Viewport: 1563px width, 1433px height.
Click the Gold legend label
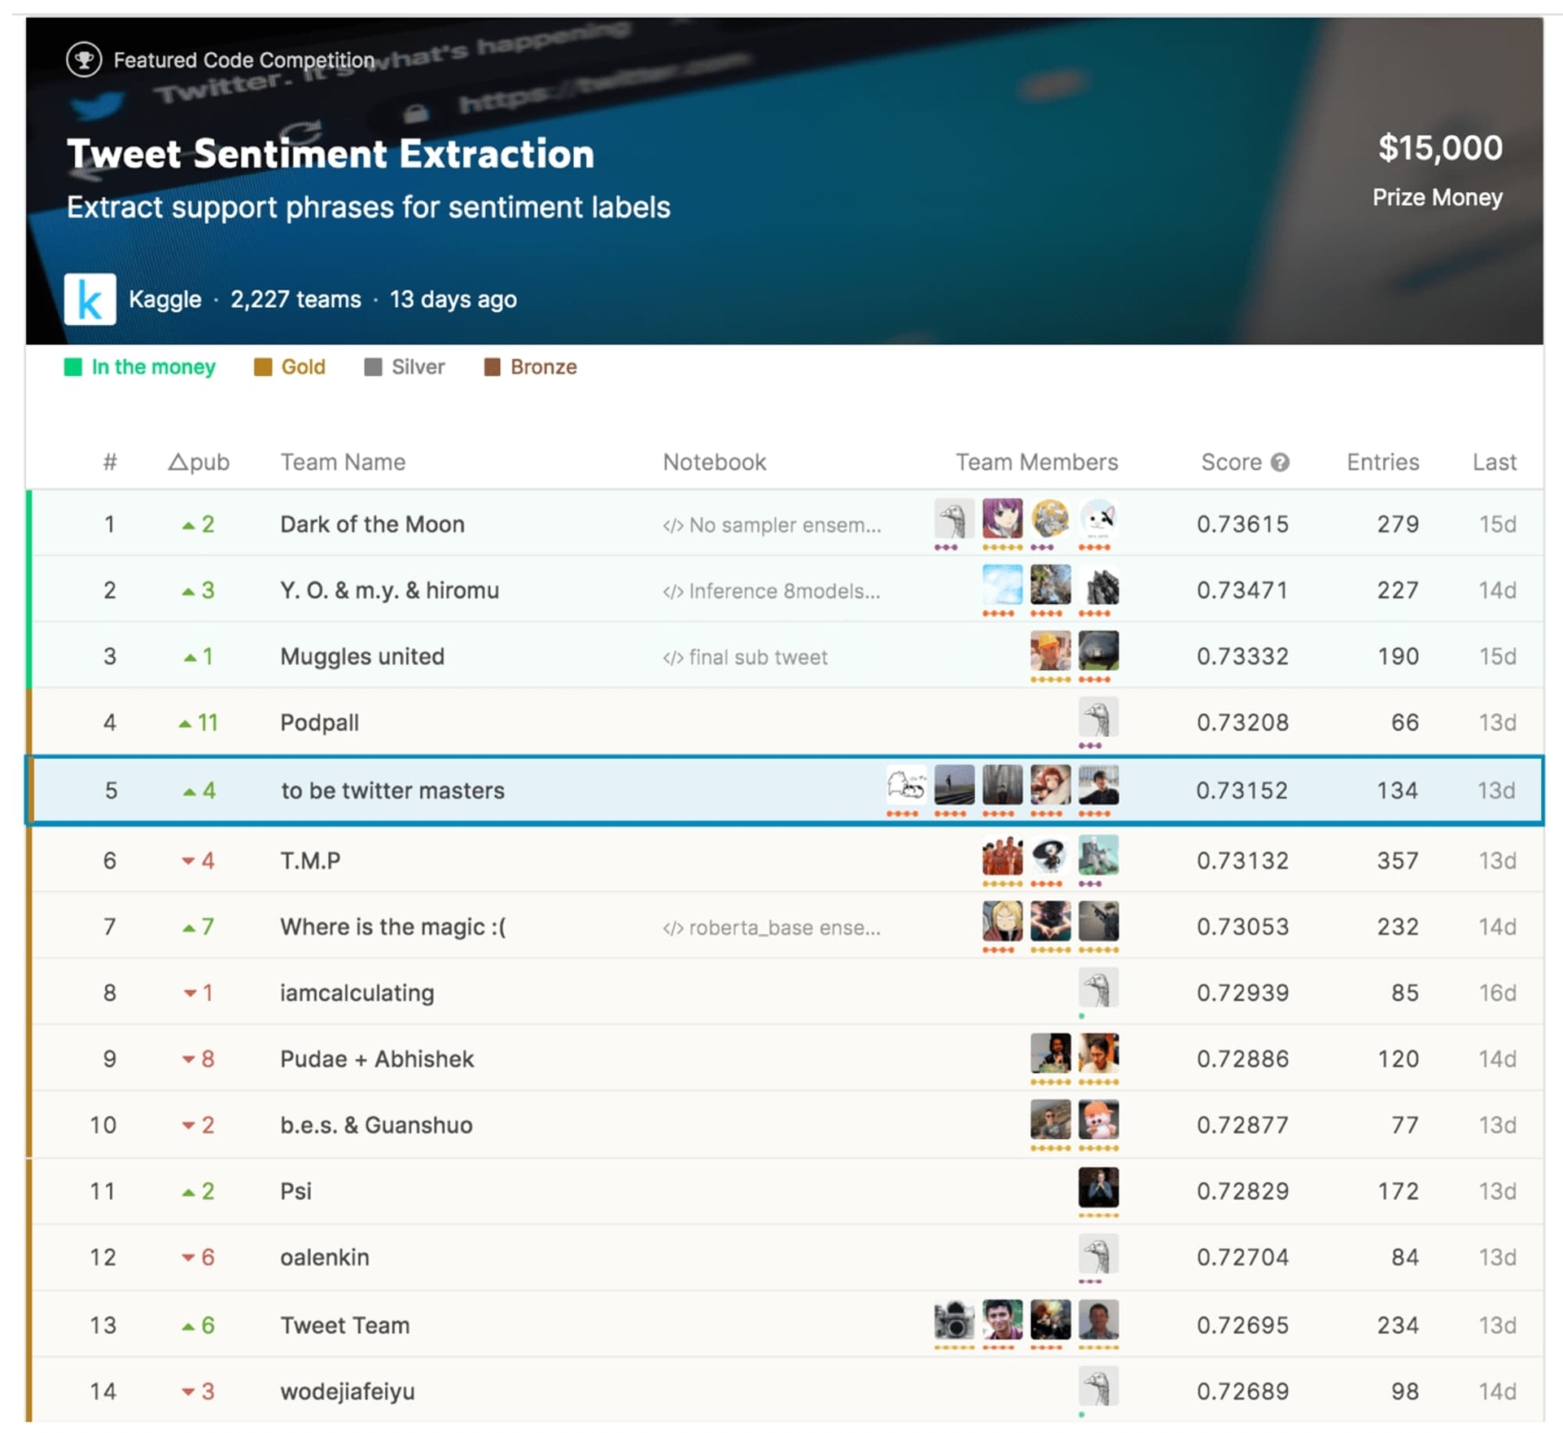pos(303,367)
